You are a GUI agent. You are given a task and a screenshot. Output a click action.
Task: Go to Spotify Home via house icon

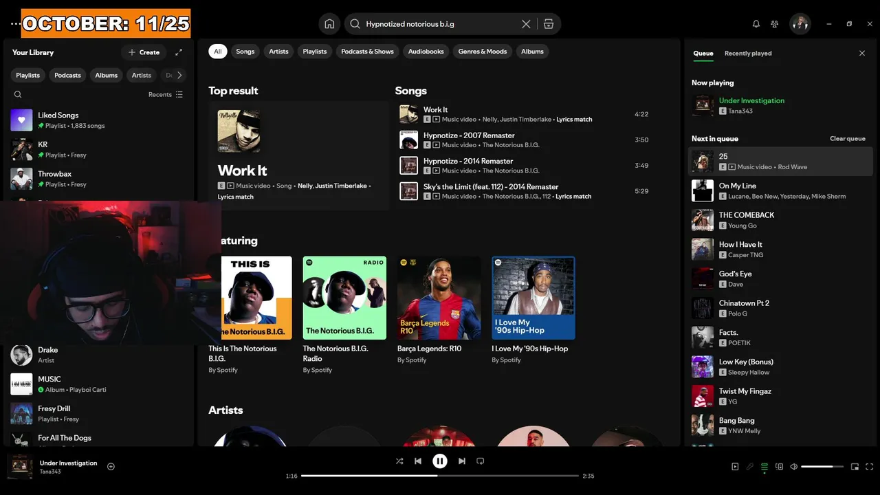tap(329, 24)
